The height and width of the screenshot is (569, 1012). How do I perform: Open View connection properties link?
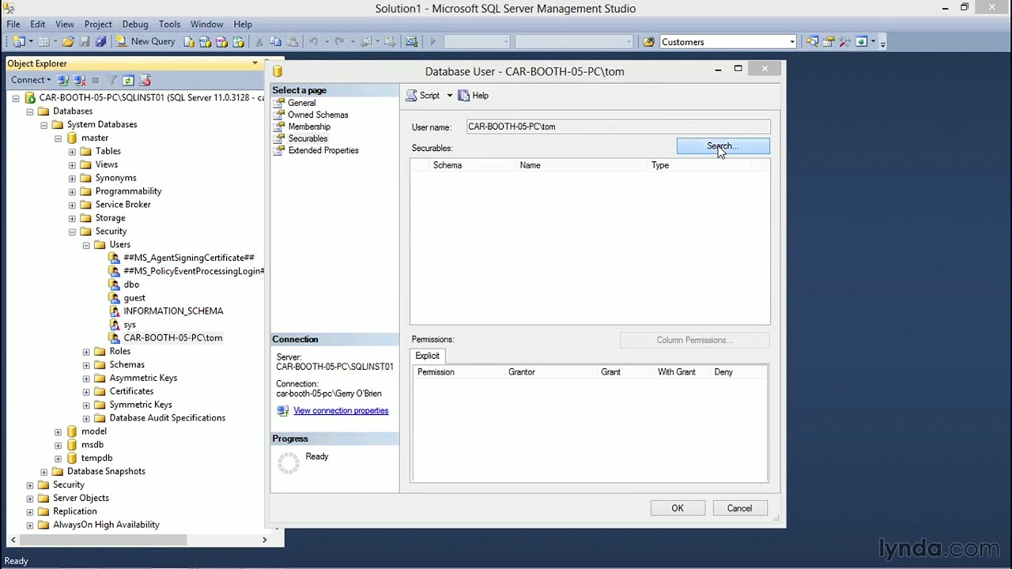(x=341, y=411)
